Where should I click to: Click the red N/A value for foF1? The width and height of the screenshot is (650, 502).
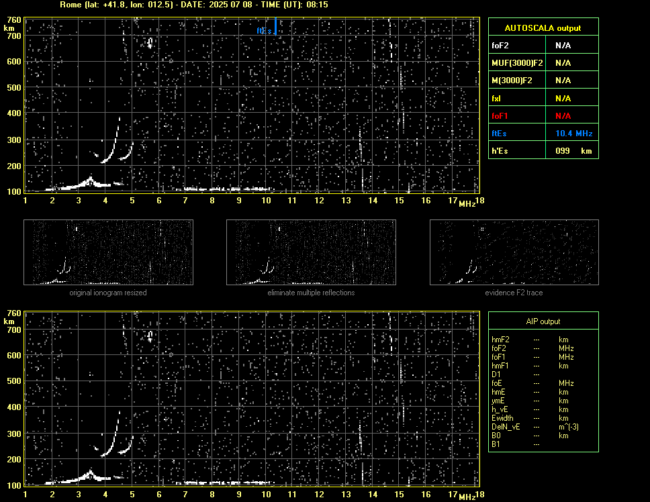click(x=563, y=116)
